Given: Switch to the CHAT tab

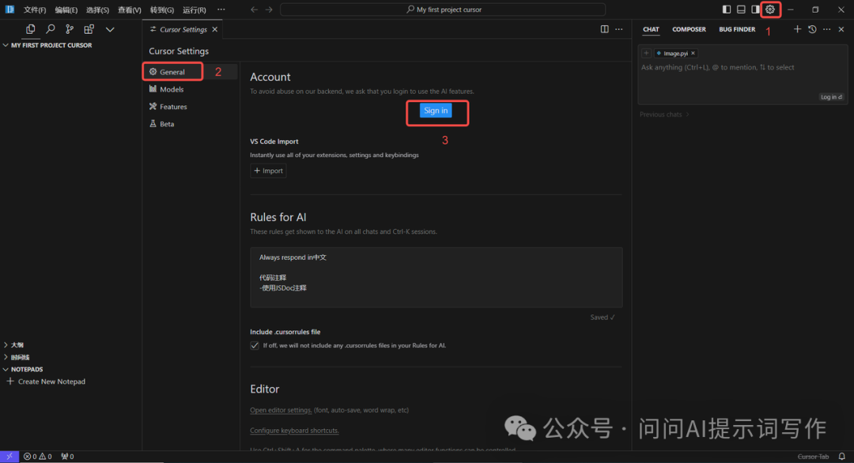Looking at the screenshot, I should coord(651,29).
